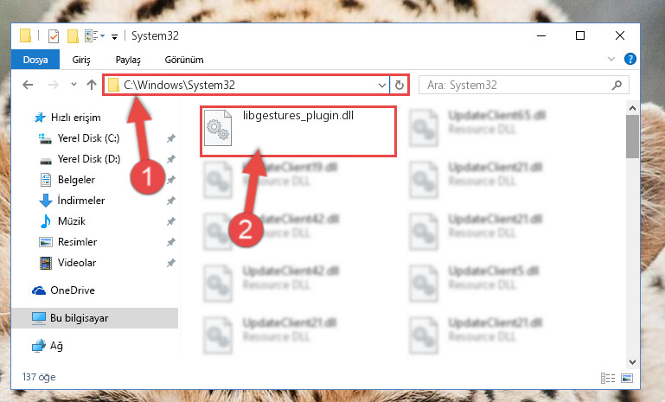The height and width of the screenshot is (402, 665).
Task: Expand the address bar history dropdown
Action: (381, 86)
